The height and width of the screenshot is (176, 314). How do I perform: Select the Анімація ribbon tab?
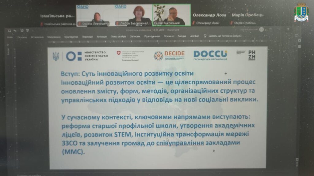pos(102,36)
